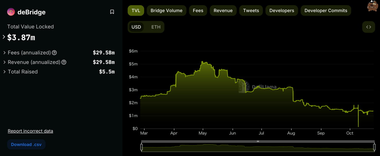Bookmark the deBridge protocol
This screenshot has height=156, width=380.
[112, 12]
